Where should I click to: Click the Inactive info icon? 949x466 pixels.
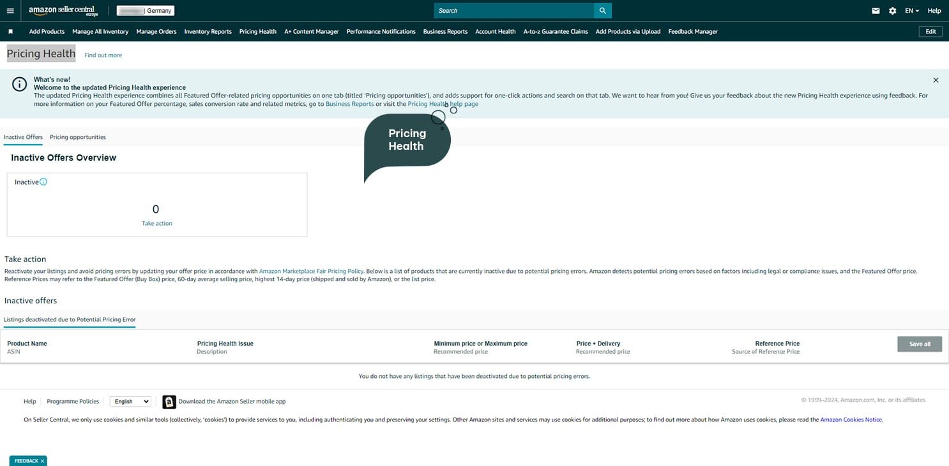(x=43, y=182)
